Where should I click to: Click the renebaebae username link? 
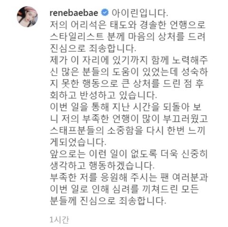click(x=74, y=13)
